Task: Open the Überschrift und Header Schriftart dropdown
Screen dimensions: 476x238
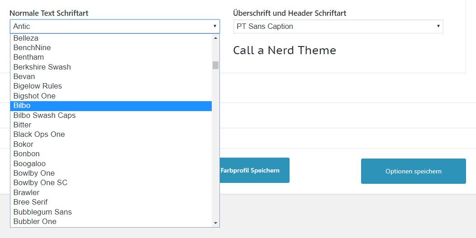Action: pyautogui.click(x=338, y=27)
